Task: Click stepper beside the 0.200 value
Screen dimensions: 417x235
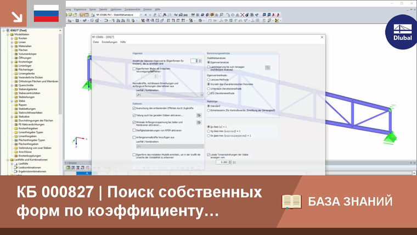Action: pos(230,162)
